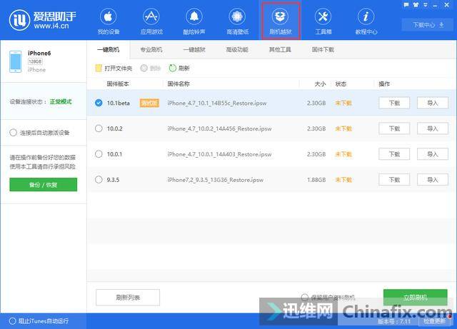Switch to the 其他工具 tab
Viewport: 457px width, 329px height.
tap(280, 50)
